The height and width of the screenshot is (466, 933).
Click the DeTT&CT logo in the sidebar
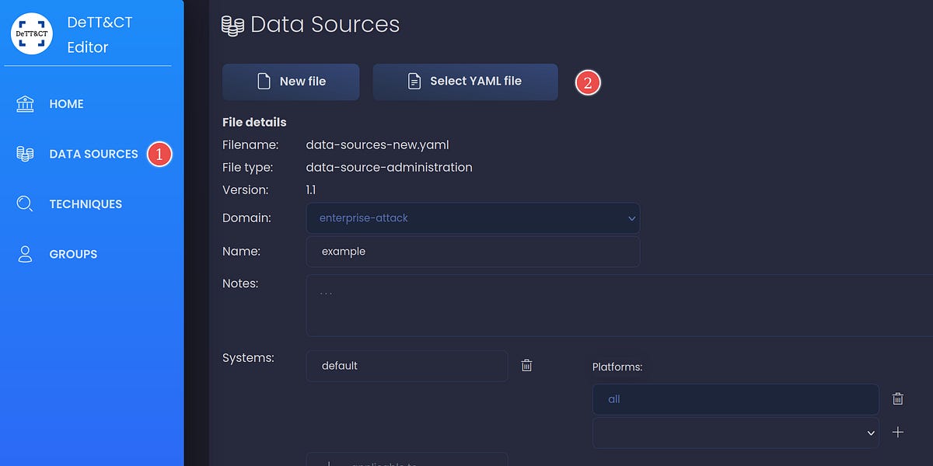tap(32, 33)
